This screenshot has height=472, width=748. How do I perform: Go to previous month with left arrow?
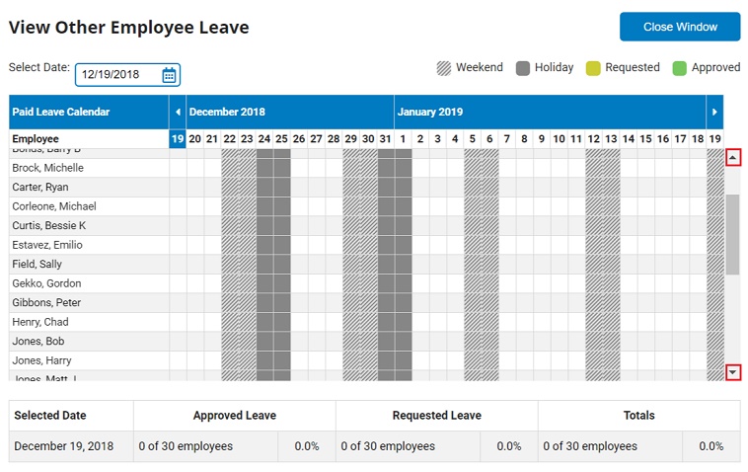178,113
